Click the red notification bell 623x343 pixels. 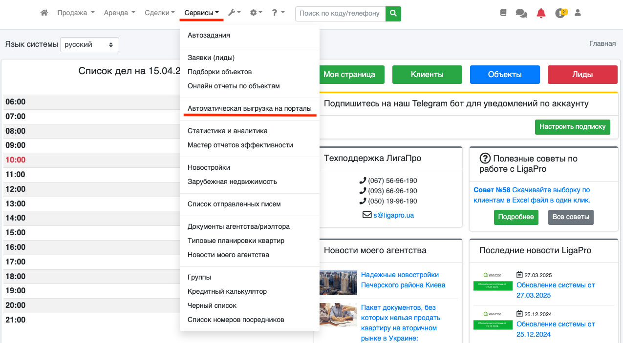pos(541,13)
